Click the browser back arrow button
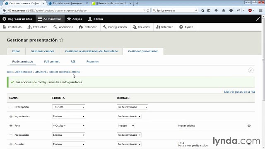Image resolution: width=265 pixels, height=149 pixels. coord(4,10)
